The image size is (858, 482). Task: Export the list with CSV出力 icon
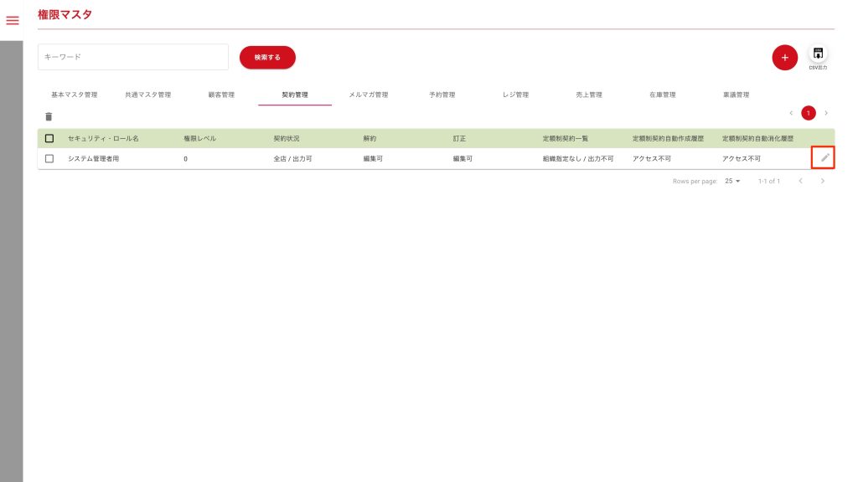point(818,55)
